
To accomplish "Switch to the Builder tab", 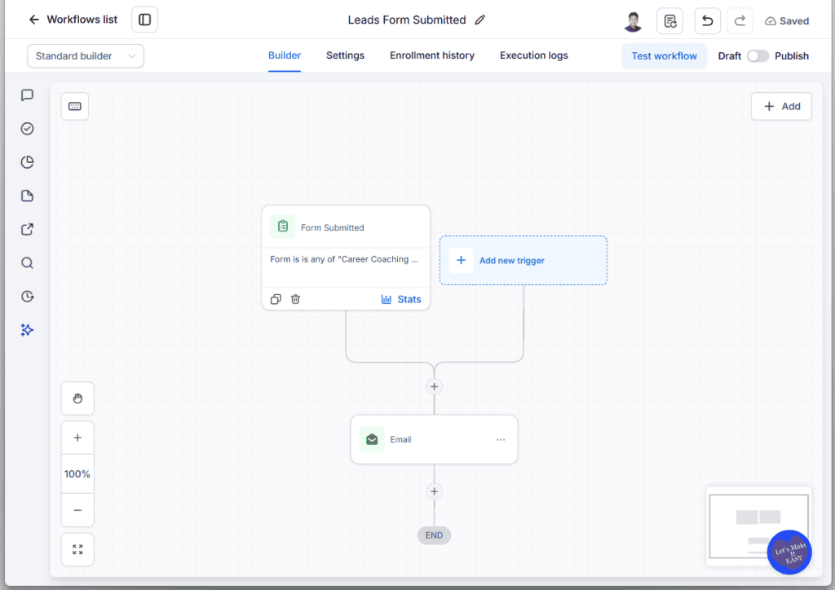I will 285,56.
